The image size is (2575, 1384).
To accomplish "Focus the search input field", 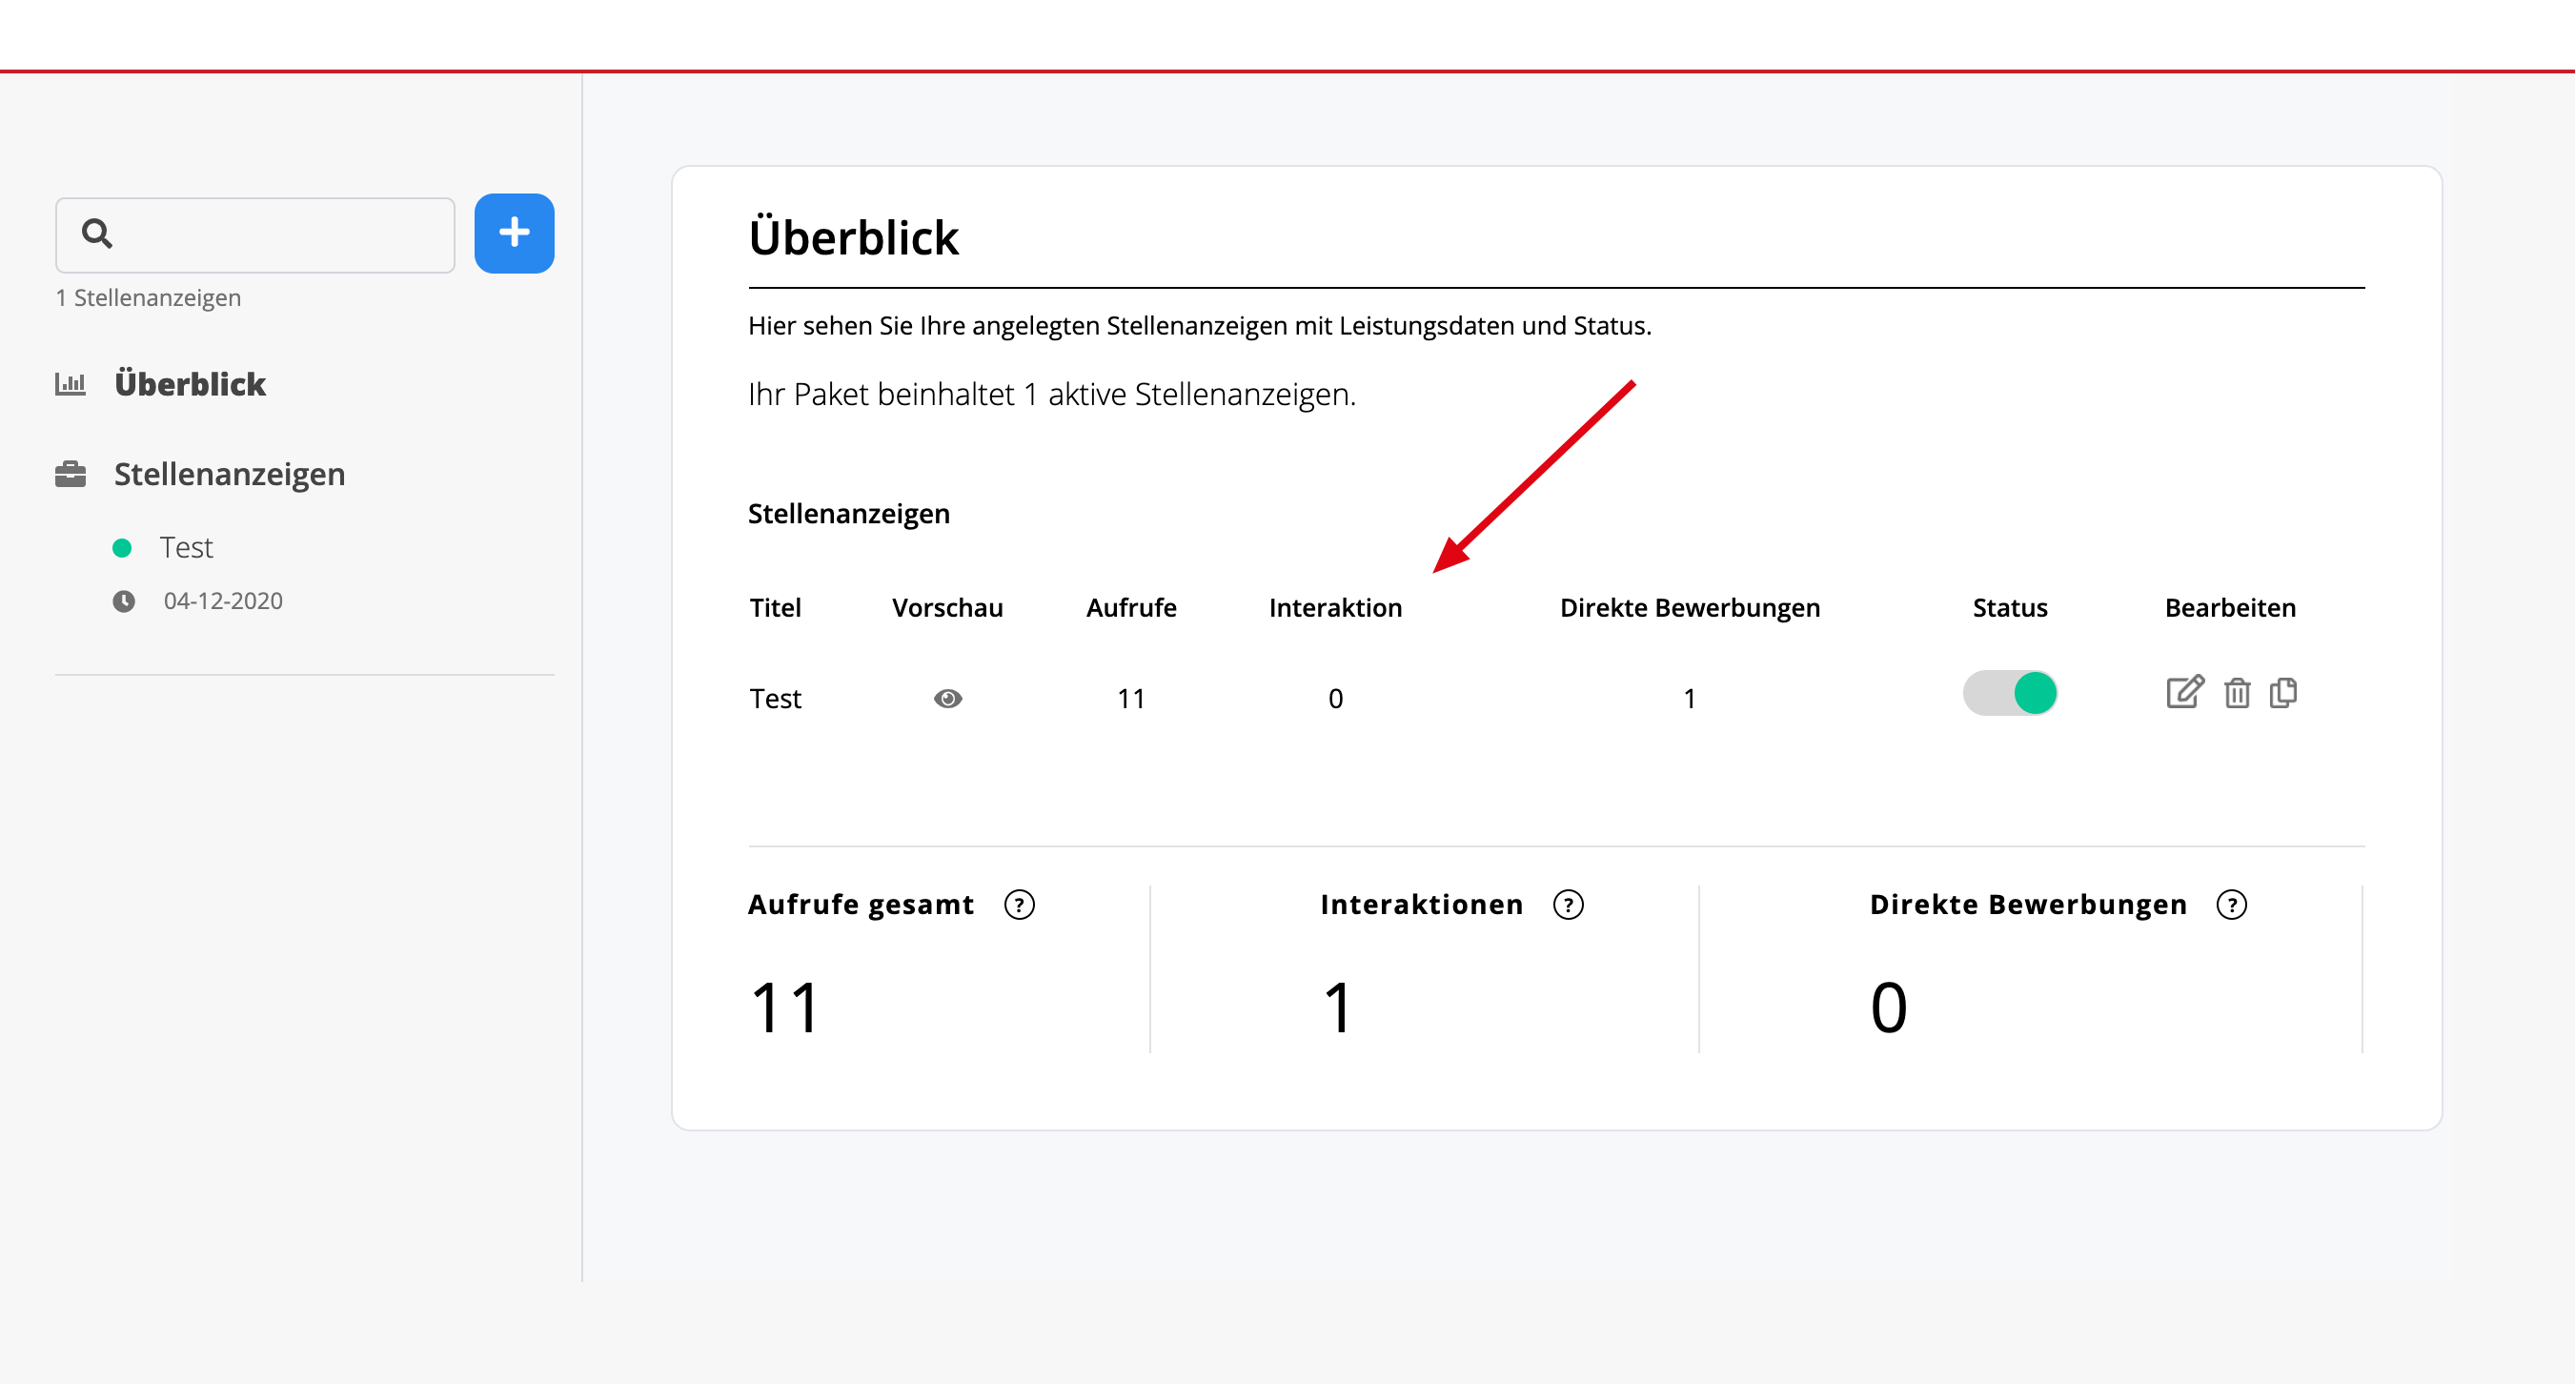I will [x=254, y=235].
